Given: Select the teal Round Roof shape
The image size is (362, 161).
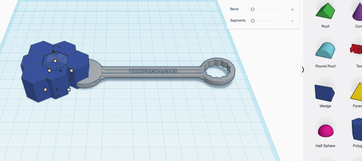Looking at the screenshot, I should pos(325,50).
